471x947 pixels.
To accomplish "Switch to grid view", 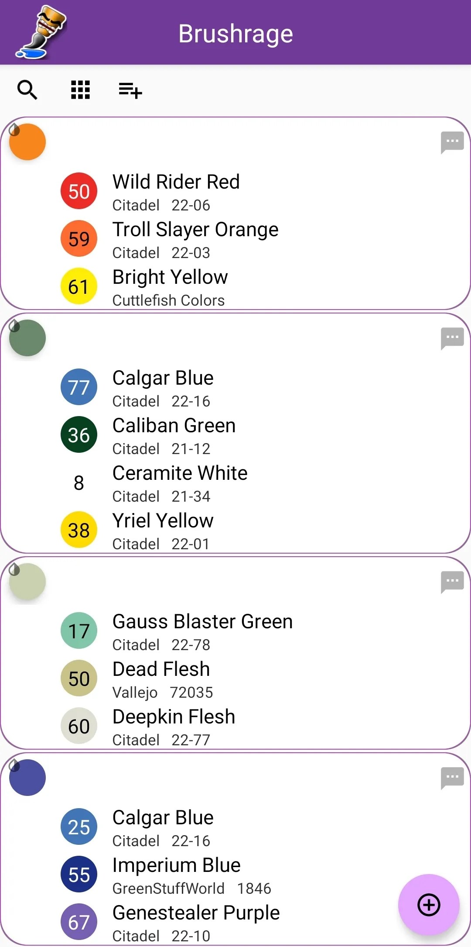I will (79, 90).
